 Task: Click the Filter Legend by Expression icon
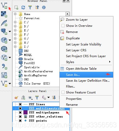coord(44,98)
